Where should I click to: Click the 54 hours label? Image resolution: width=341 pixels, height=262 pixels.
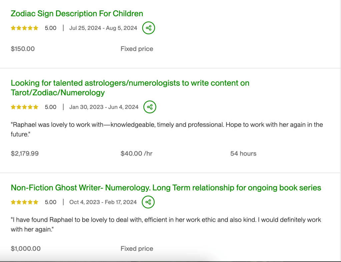[243, 153]
